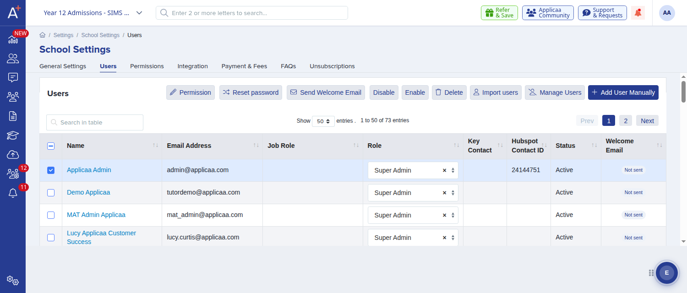Sort table by Job Role column arrows
The width and height of the screenshot is (687, 293).
356,146
